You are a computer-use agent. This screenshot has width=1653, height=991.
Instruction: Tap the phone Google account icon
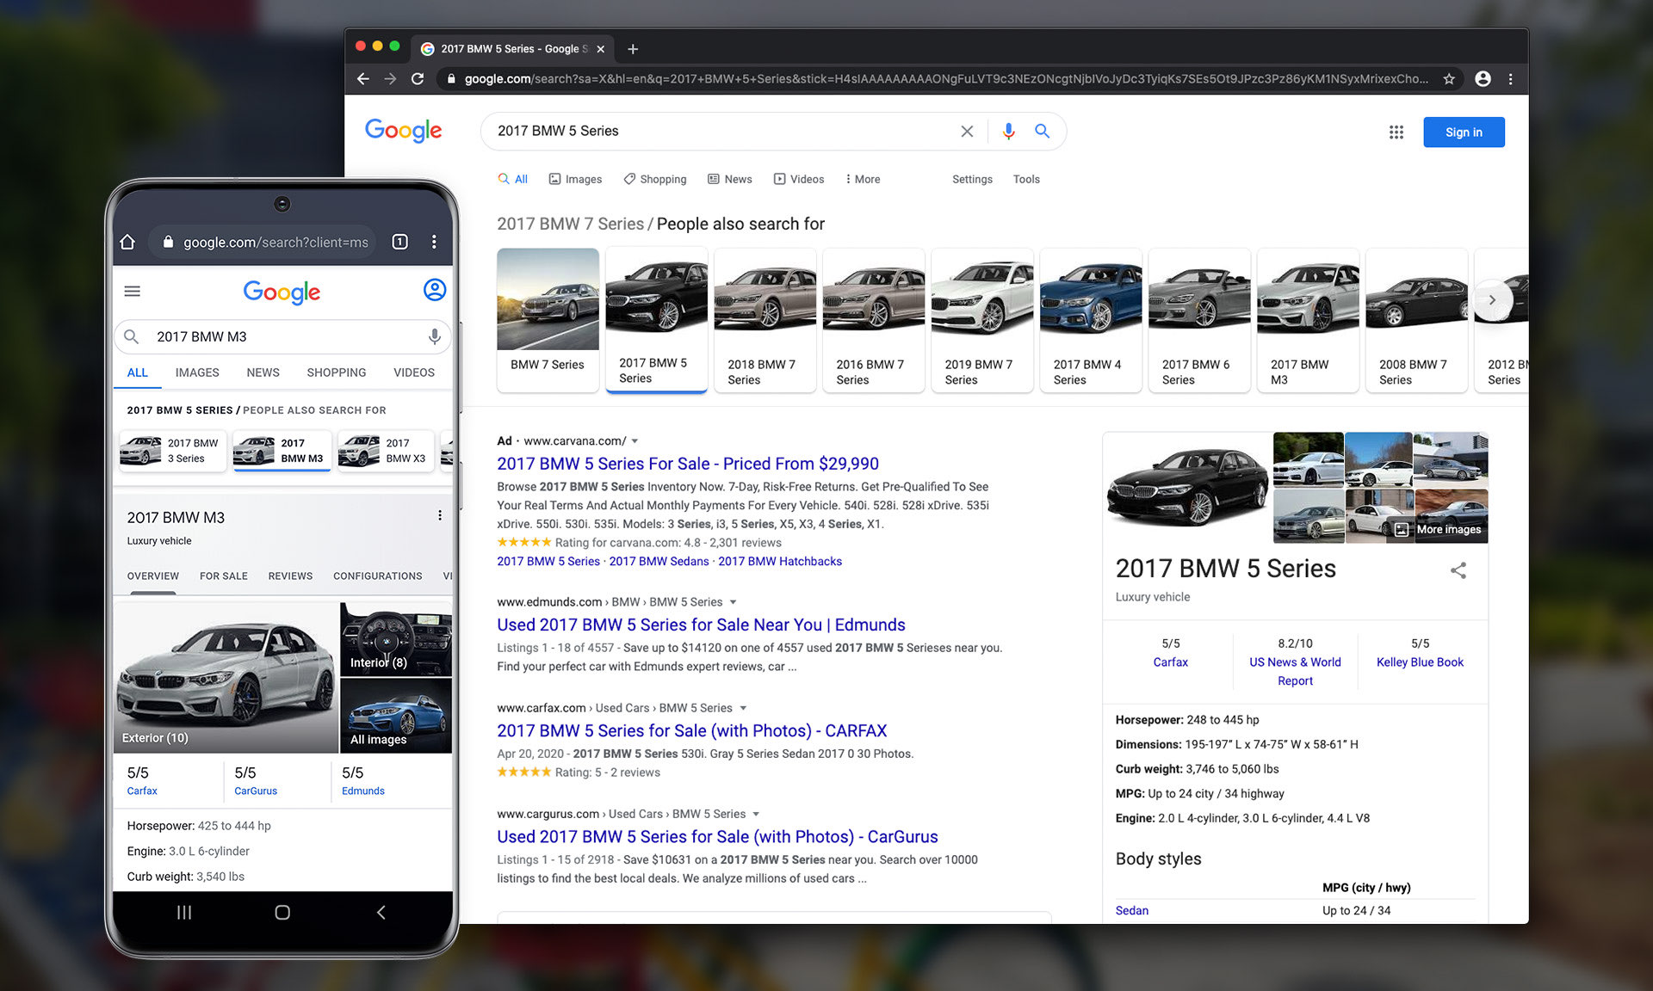click(x=435, y=290)
